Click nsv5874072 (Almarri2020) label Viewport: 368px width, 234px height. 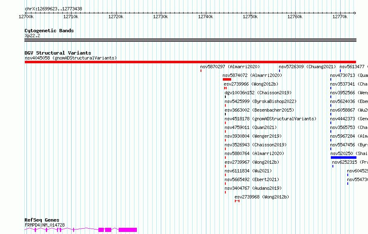pyautogui.click(x=252, y=75)
